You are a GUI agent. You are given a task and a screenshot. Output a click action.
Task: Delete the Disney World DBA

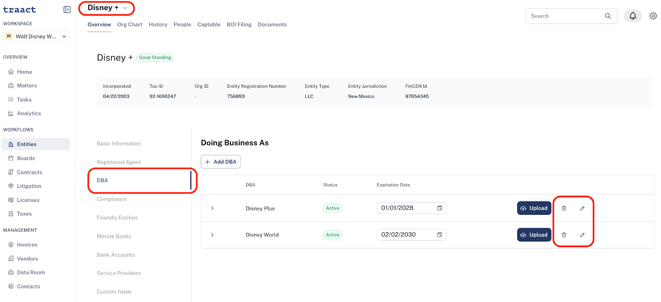[x=564, y=235]
